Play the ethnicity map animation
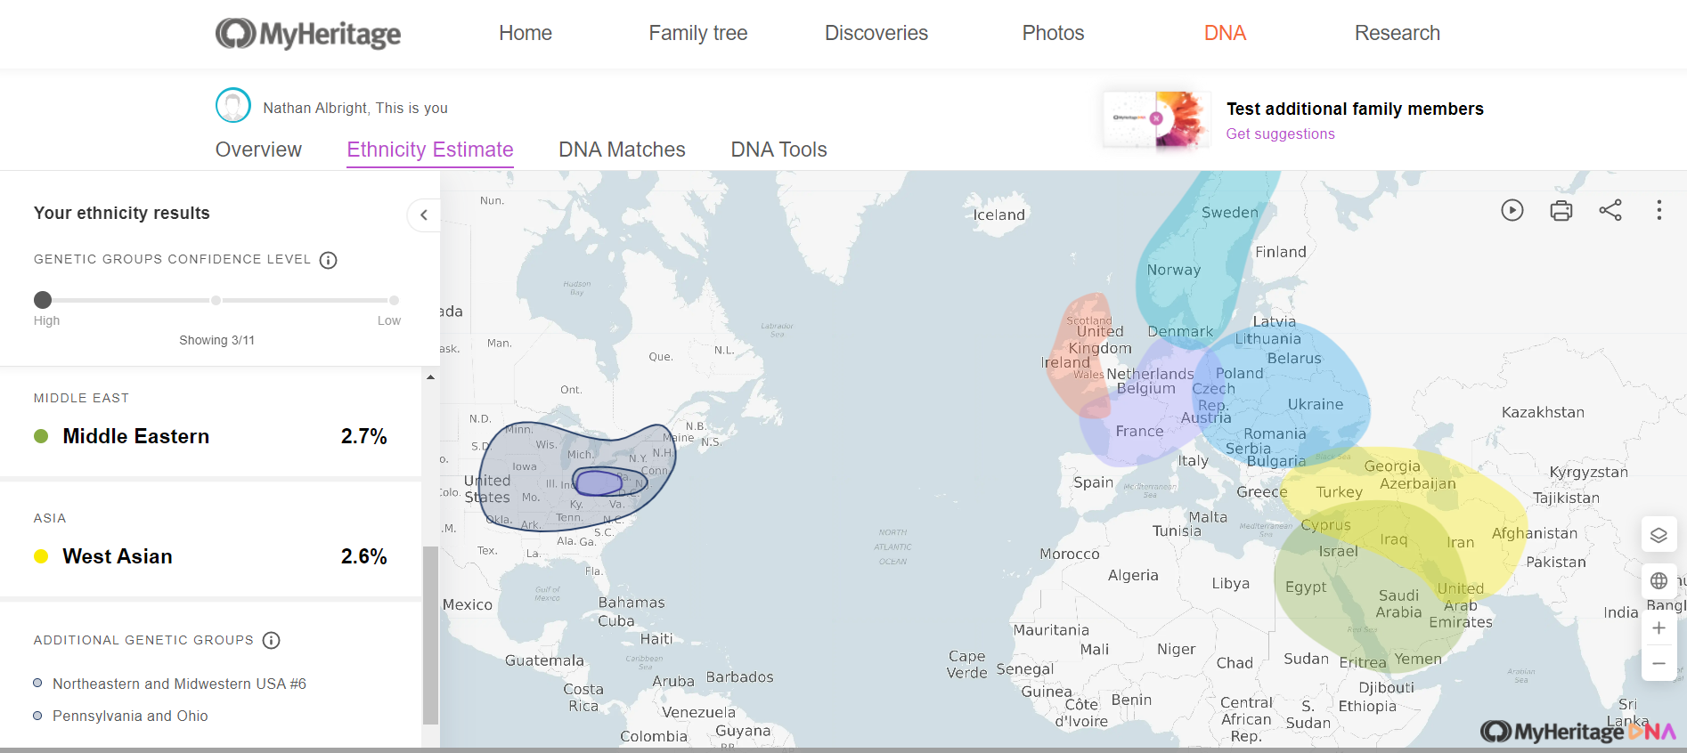1687x753 pixels. 1512,210
